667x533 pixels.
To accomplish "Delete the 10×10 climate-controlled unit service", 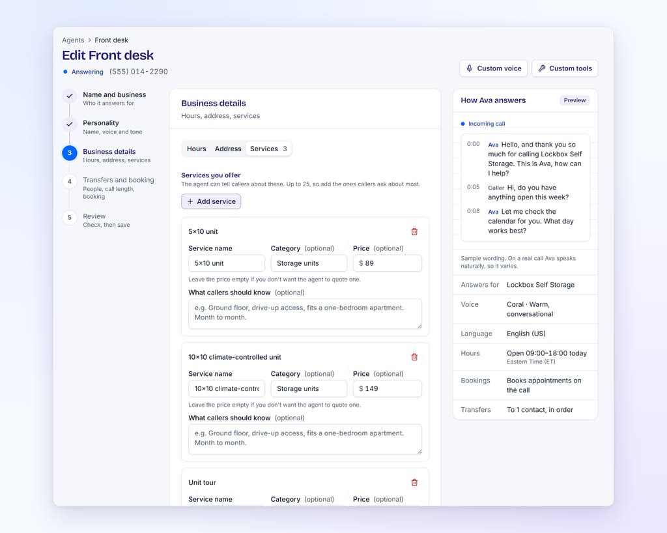I will pos(414,357).
